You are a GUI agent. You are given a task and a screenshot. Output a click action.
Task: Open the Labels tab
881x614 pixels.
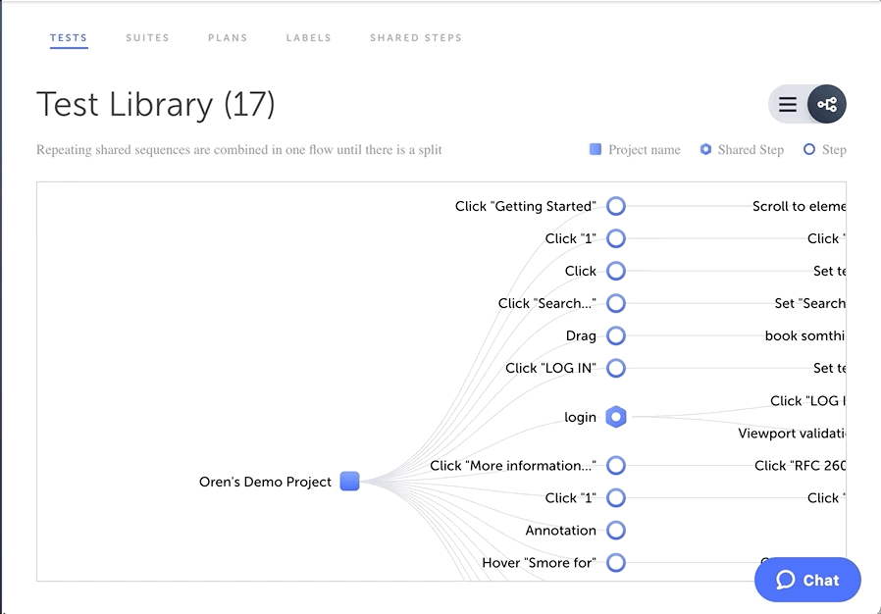point(308,37)
